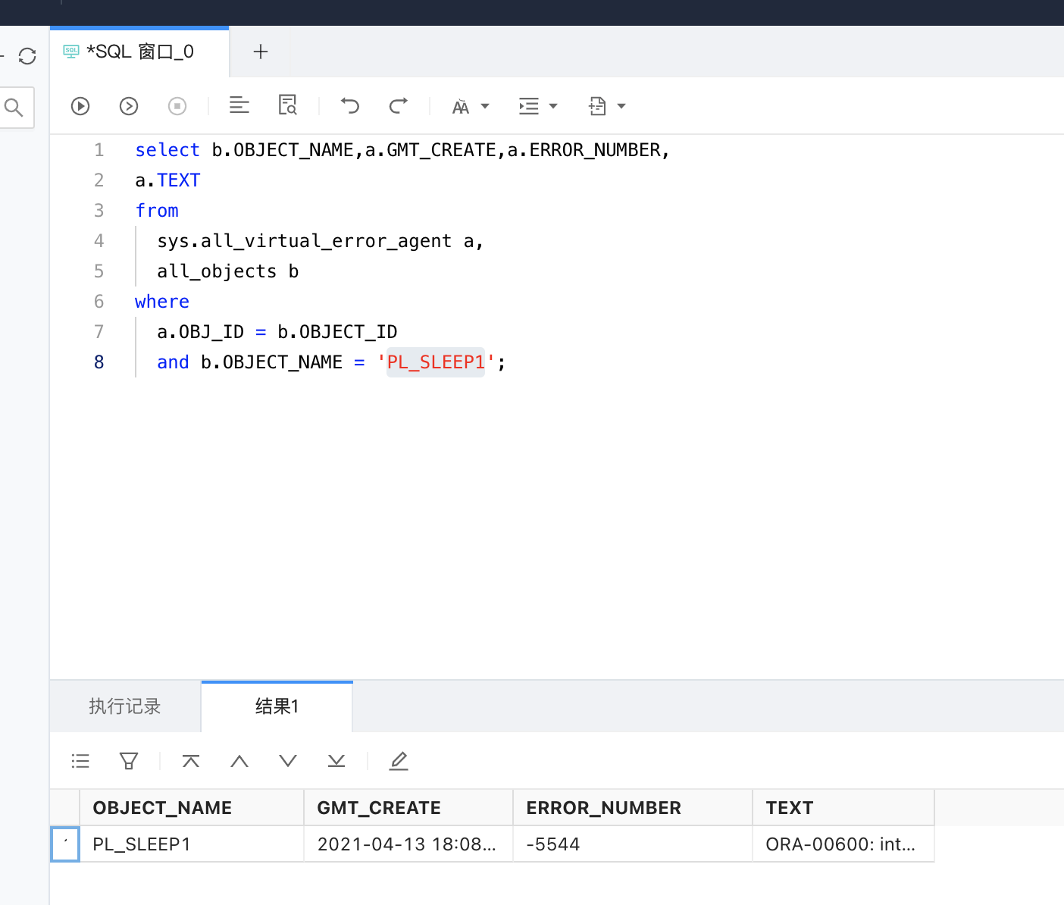Screen dimensions: 1064x905
Task: Expand the indent options dropdown
Action: pos(538,106)
